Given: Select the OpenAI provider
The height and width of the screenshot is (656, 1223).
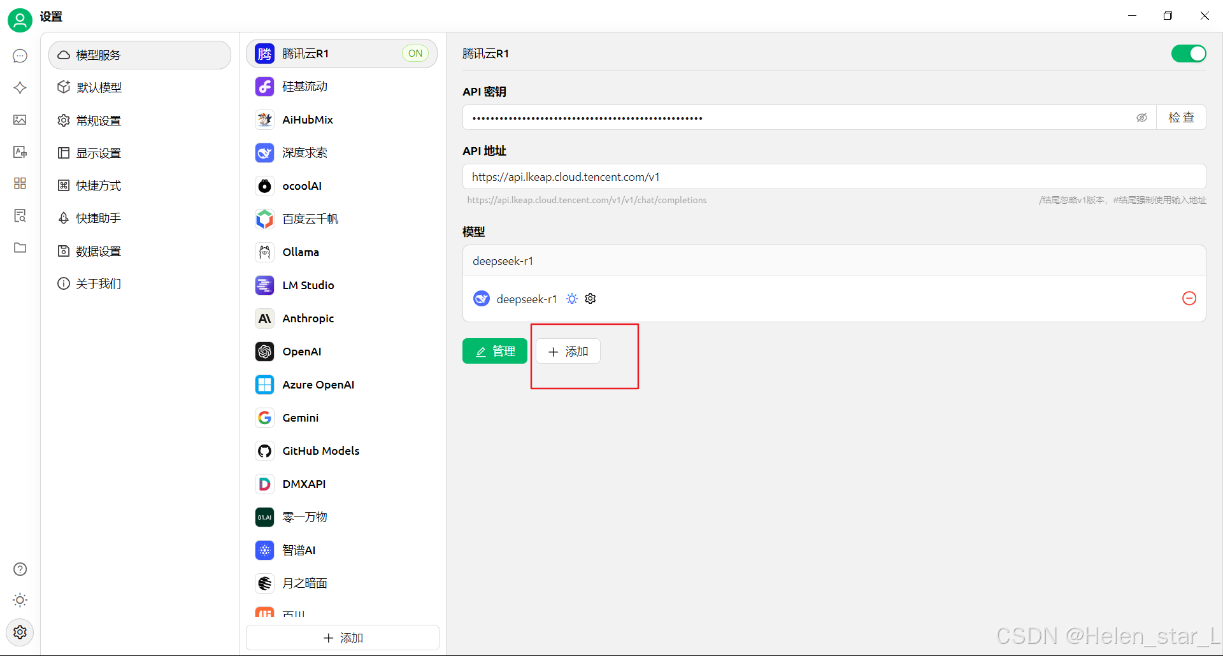Looking at the screenshot, I should [342, 352].
